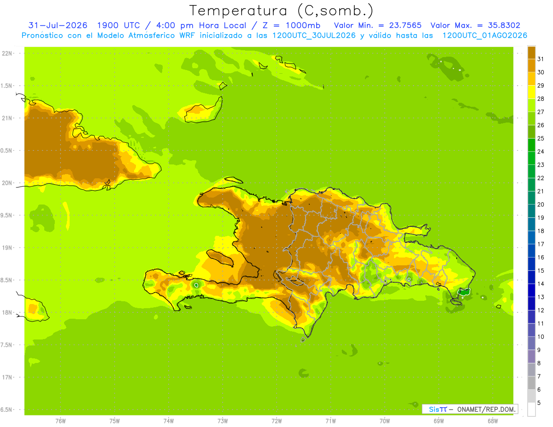Click the '22' label on the color scale
Image resolution: width=553 pixels, height=427 pixels.
point(541,178)
